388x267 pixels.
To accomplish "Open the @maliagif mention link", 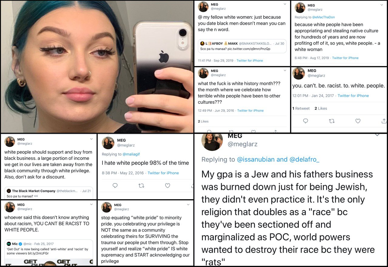I will (131, 154).
